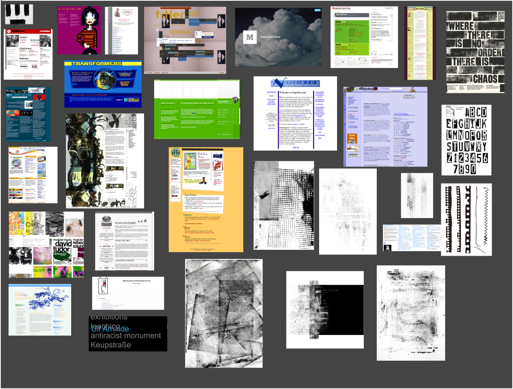The height and width of the screenshot is (389, 513).
Task: Open the Portfolio link on the green Pixelranger page
Action: click(223, 111)
